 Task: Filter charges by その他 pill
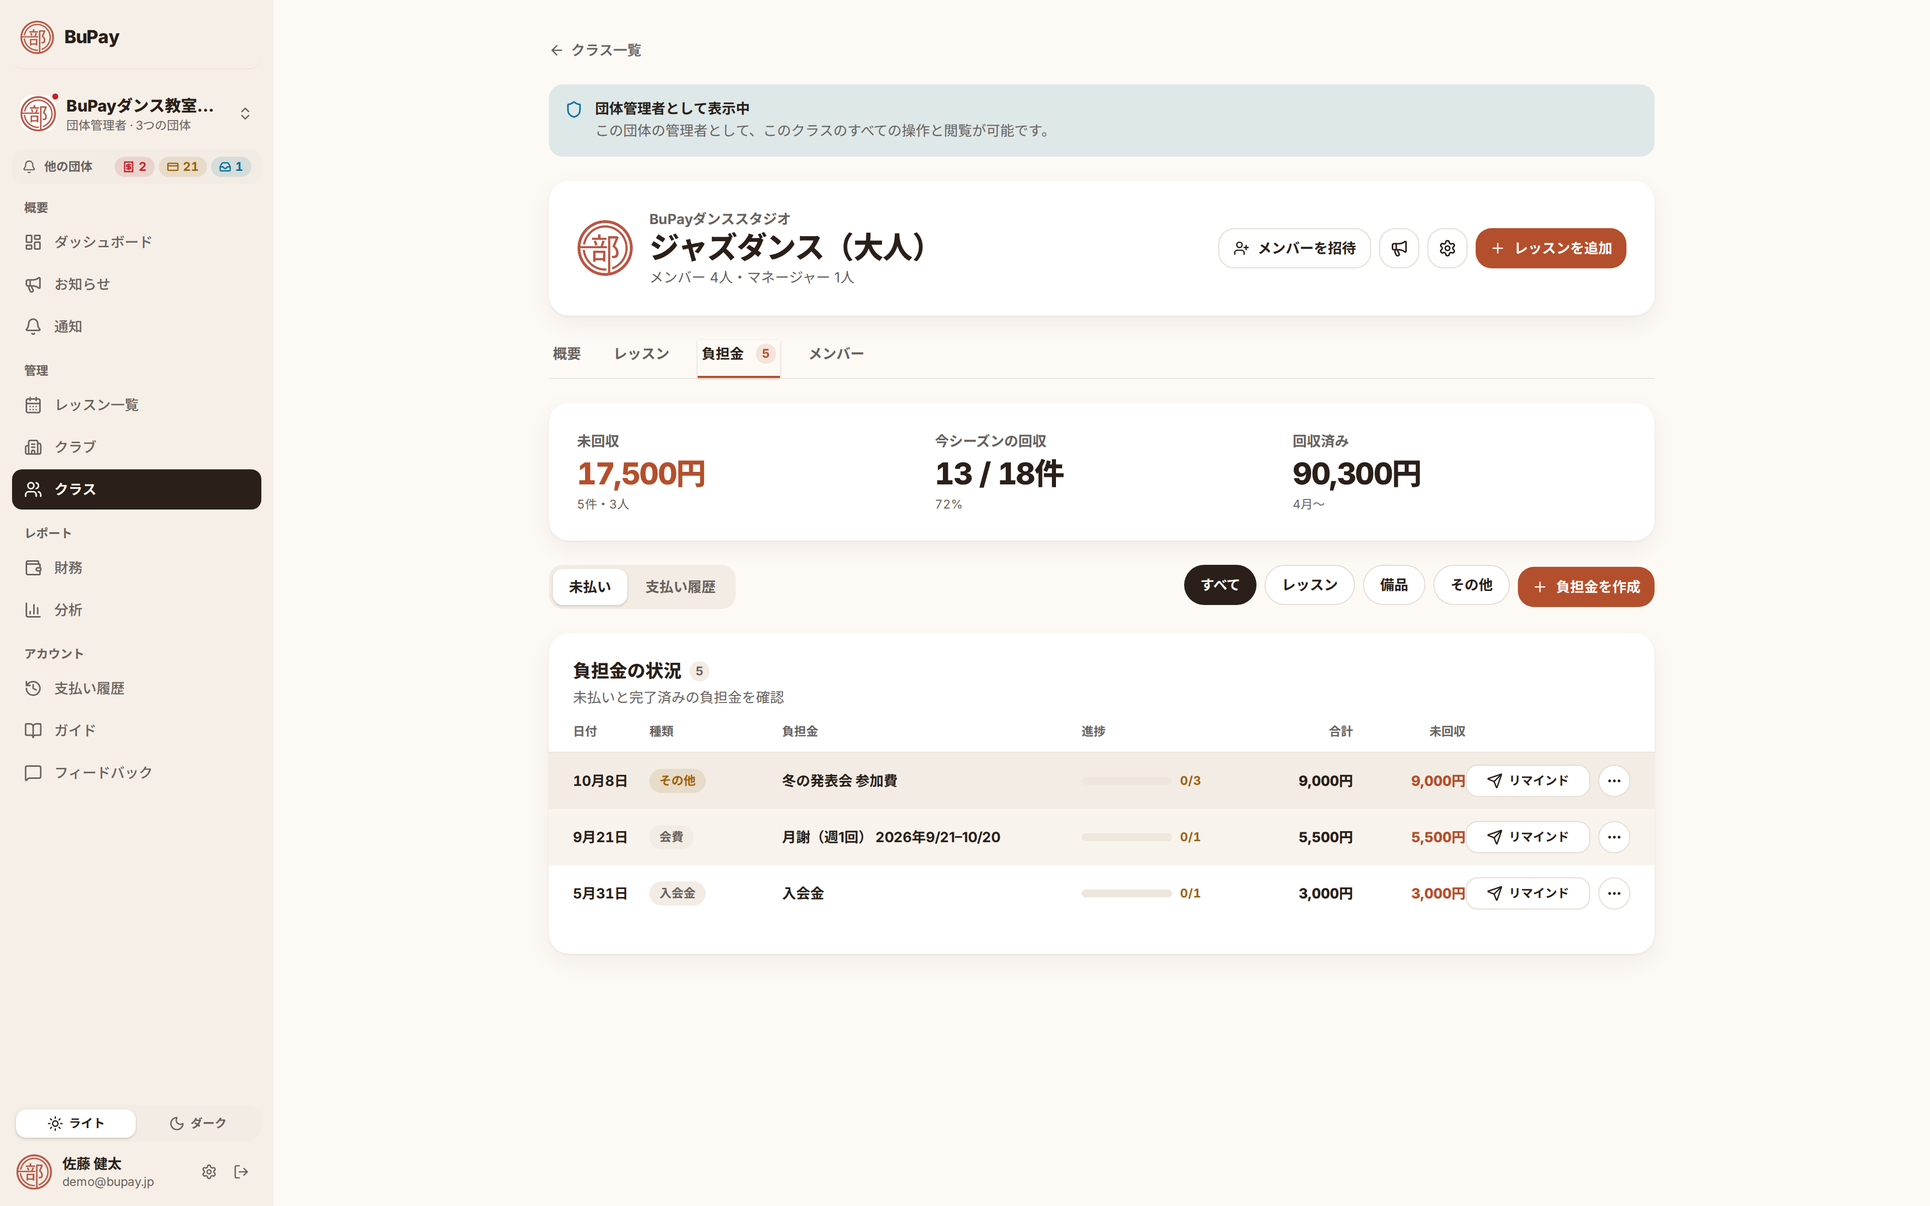pos(1471,584)
